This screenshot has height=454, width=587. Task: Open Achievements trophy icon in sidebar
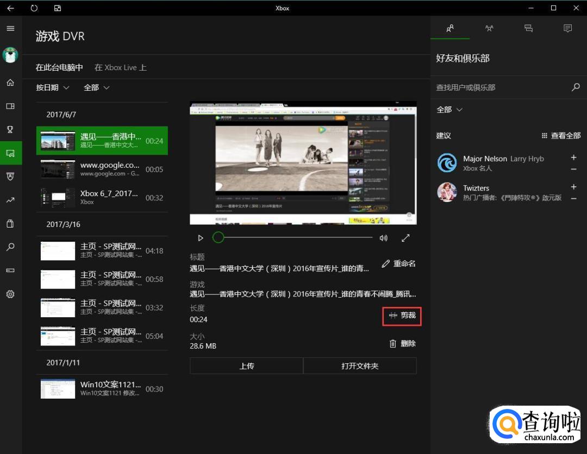pos(10,129)
